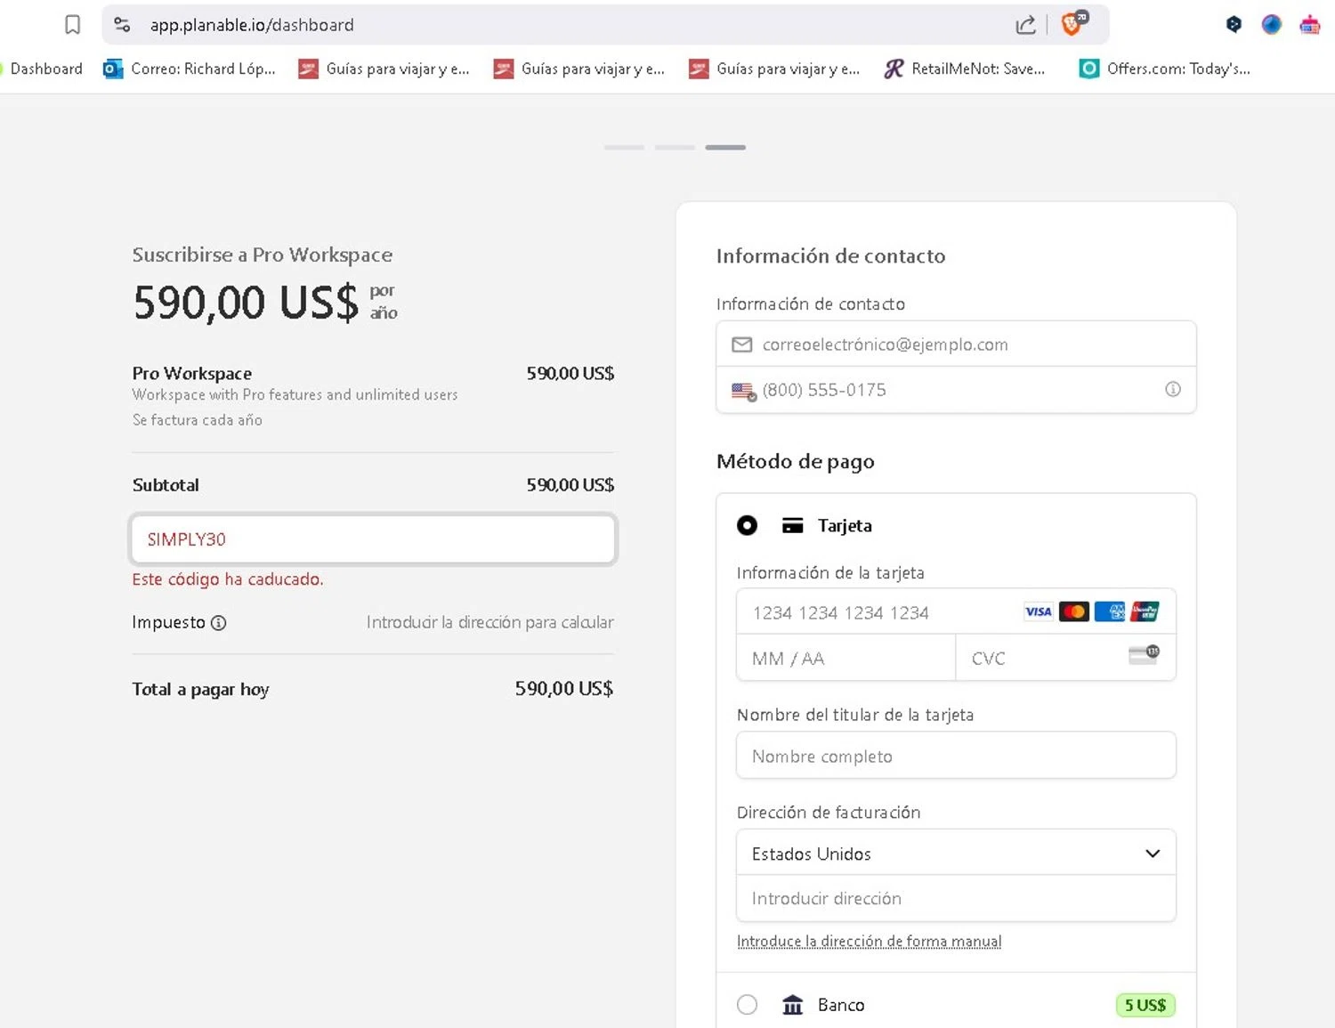Click the dark hexagon extension icon
The image size is (1335, 1028).
[1234, 25]
